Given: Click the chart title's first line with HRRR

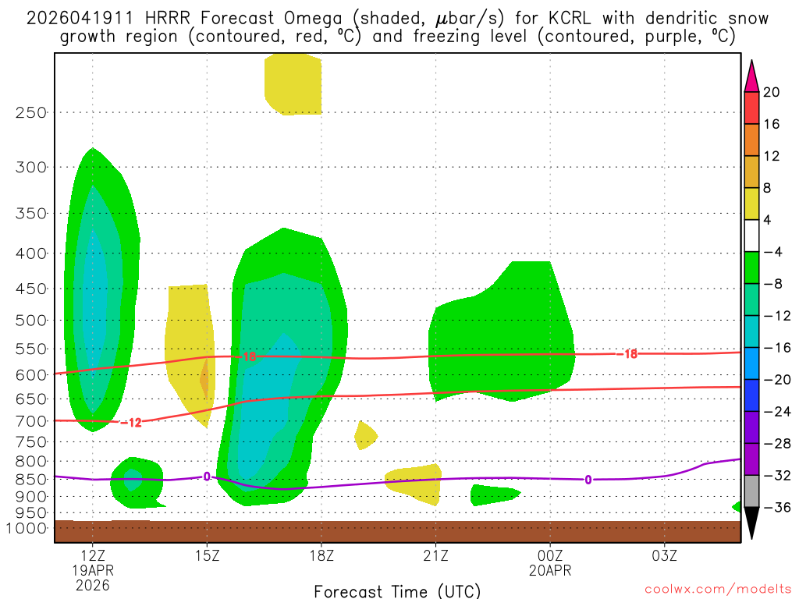Looking at the screenshot, I should pyautogui.click(x=397, y=19).
